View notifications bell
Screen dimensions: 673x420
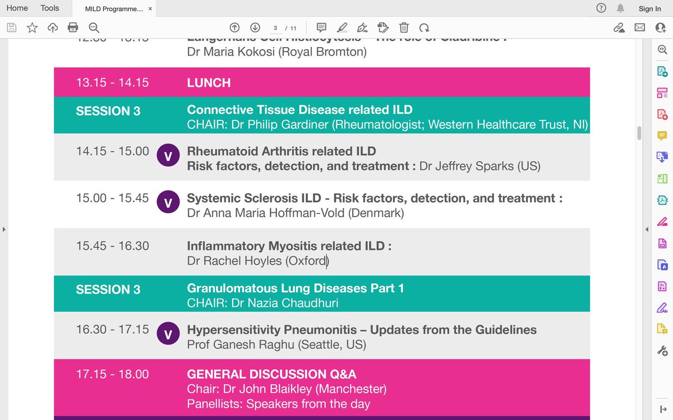point(620,8)
